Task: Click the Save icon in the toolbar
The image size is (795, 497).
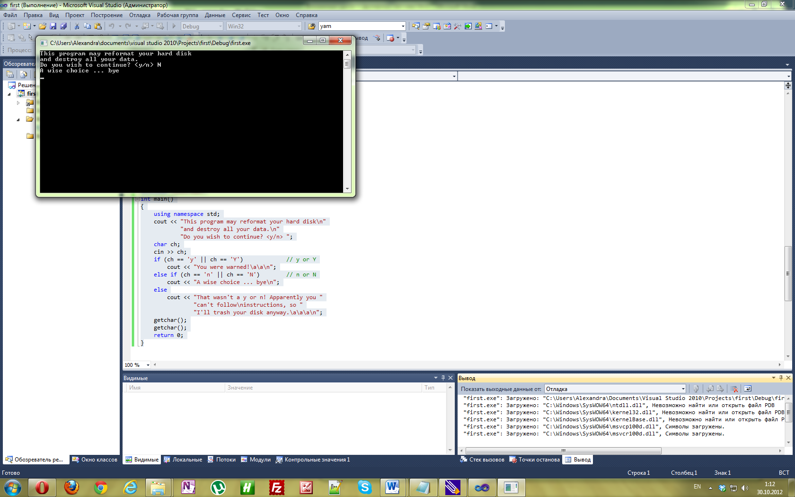Action: click(x=53, y=27)
